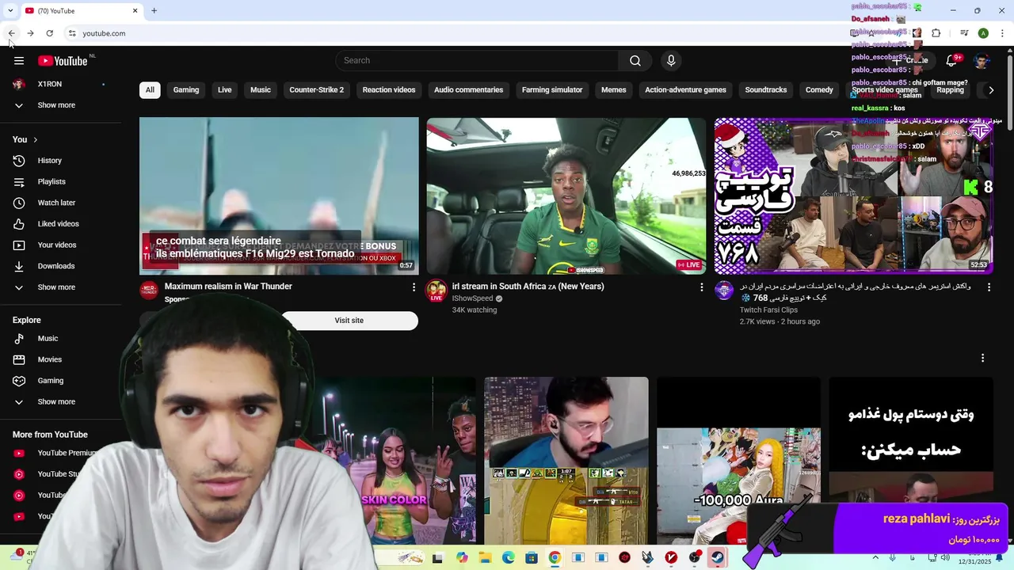The width and height of the screenshot is (1014, 570).
Task: Select the Counter-Strike 2 chip
Action: [317, 89]
